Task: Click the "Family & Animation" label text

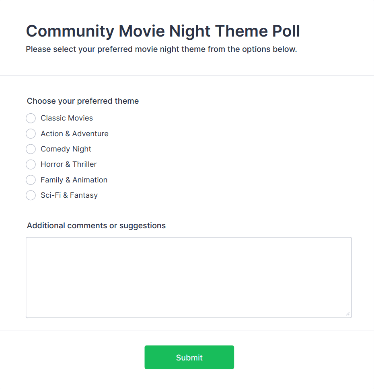Action: click(74, 180)
